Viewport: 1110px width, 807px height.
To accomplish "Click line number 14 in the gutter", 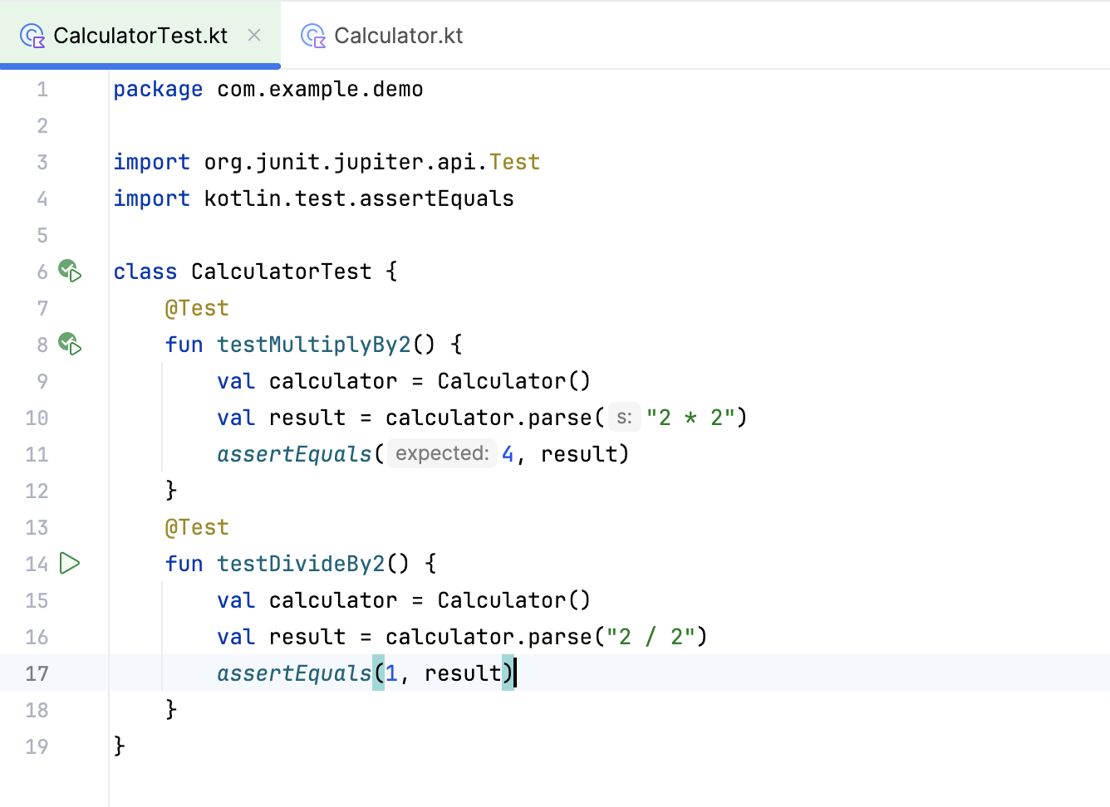I will click(37, 564).
